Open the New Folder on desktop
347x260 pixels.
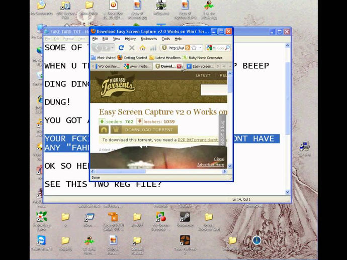click(x=89, y=8)
